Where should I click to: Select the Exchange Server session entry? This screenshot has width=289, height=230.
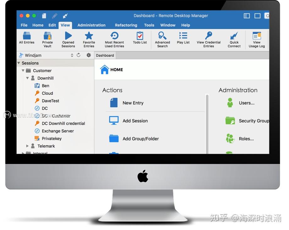(x=58, y=131)
